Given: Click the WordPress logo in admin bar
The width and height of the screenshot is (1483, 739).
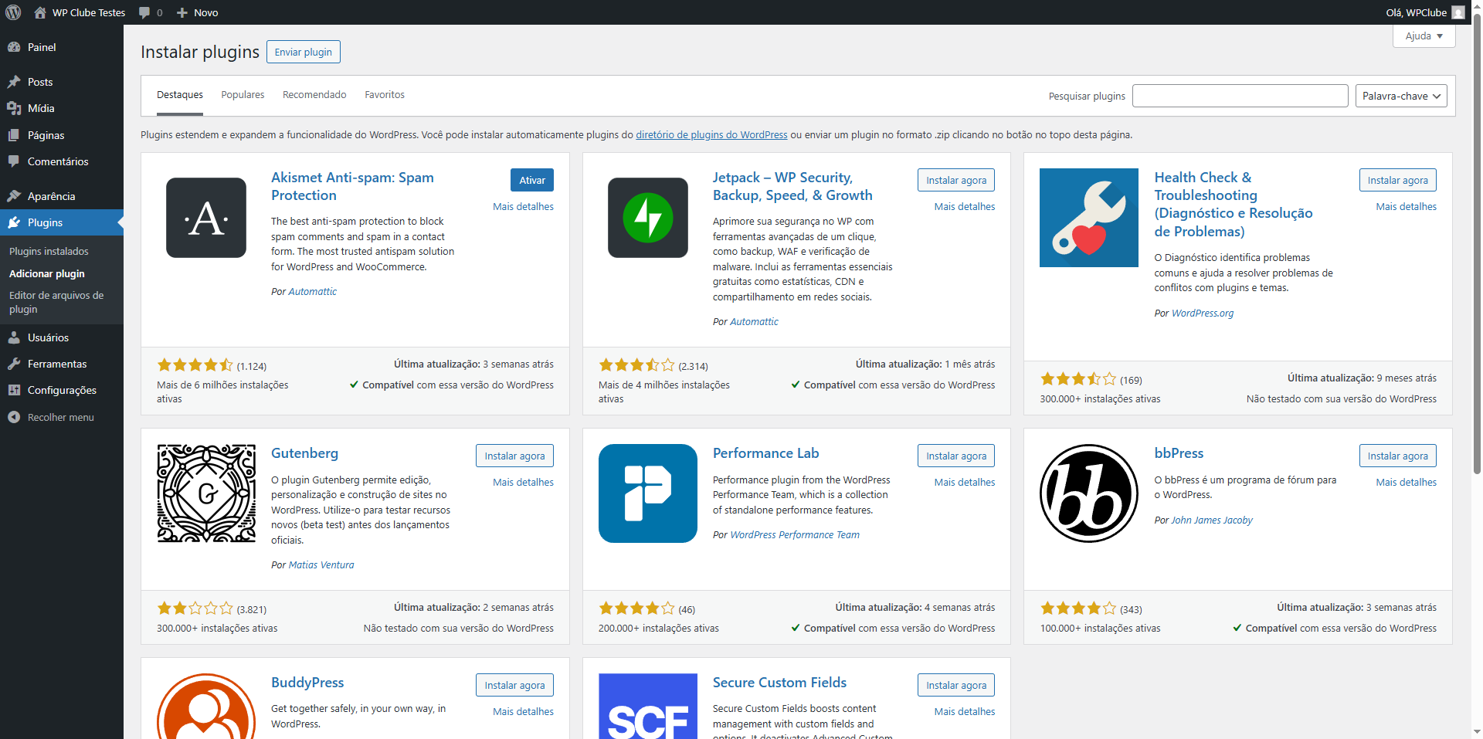Looking at the screenshot, I should (x=13, y=12).
